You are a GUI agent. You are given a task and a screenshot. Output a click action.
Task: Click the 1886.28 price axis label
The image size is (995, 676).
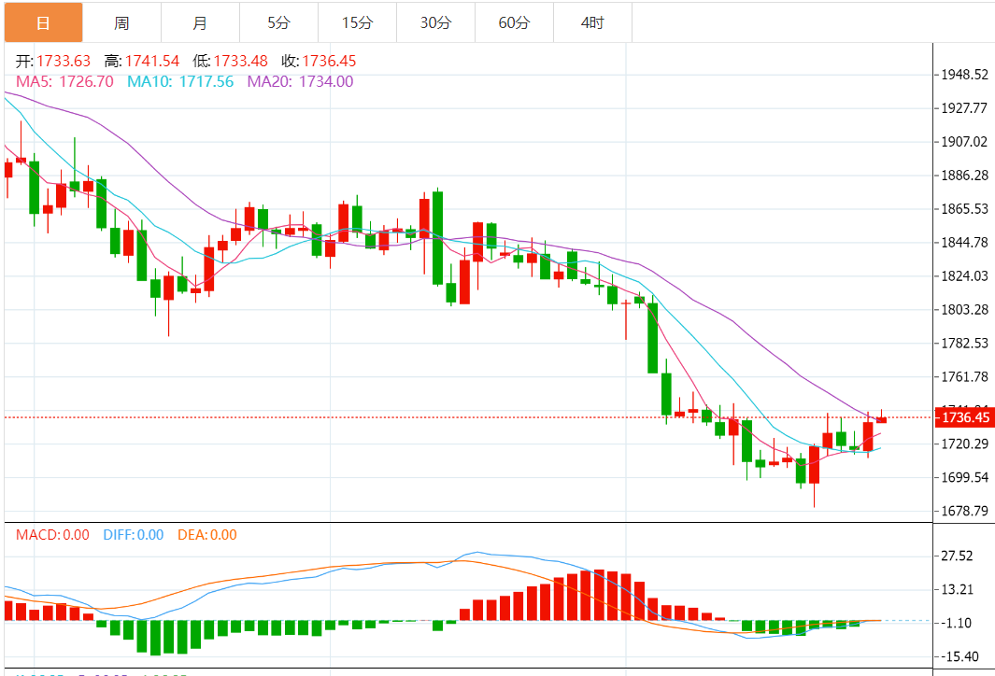[x=964, y=176]
